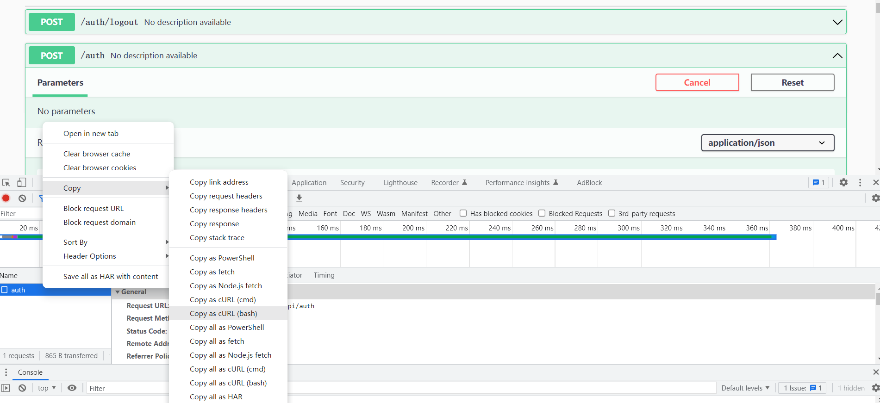Open the Timing tab
The height and width of the screenshot is (403, 880).
point(324,275)
